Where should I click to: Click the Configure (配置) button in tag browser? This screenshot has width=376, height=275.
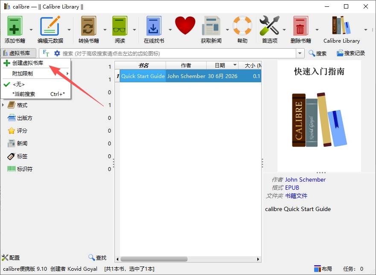11,258
